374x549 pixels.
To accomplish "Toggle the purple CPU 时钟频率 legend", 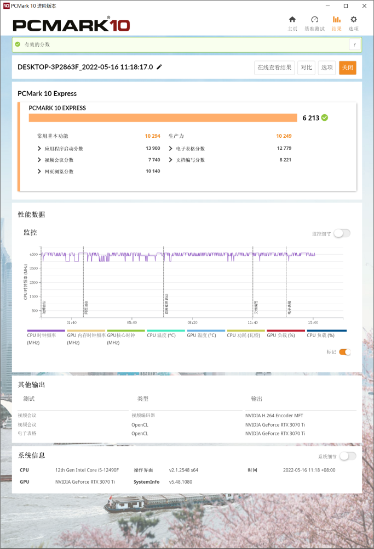I will 46,337.
